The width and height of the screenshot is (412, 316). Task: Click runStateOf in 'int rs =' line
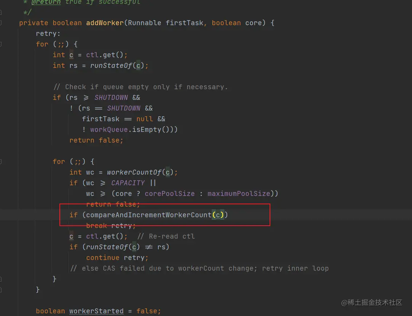[x=111, y=66]
